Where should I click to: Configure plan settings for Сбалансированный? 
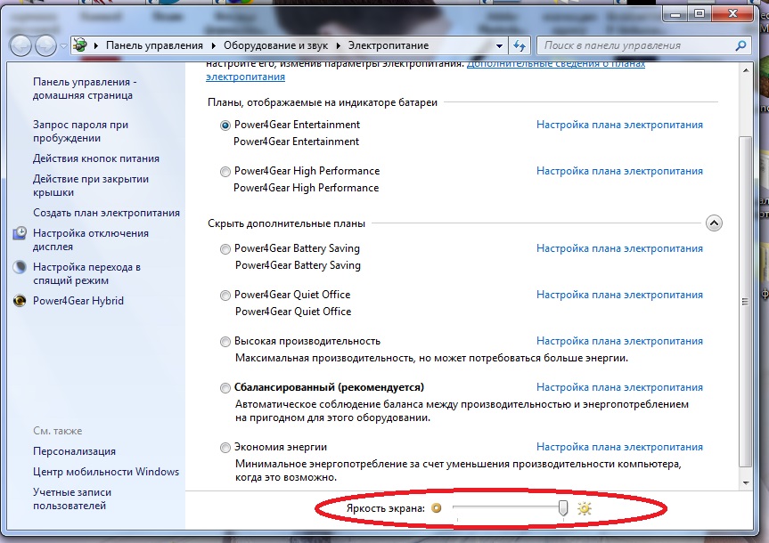[619, 387]
